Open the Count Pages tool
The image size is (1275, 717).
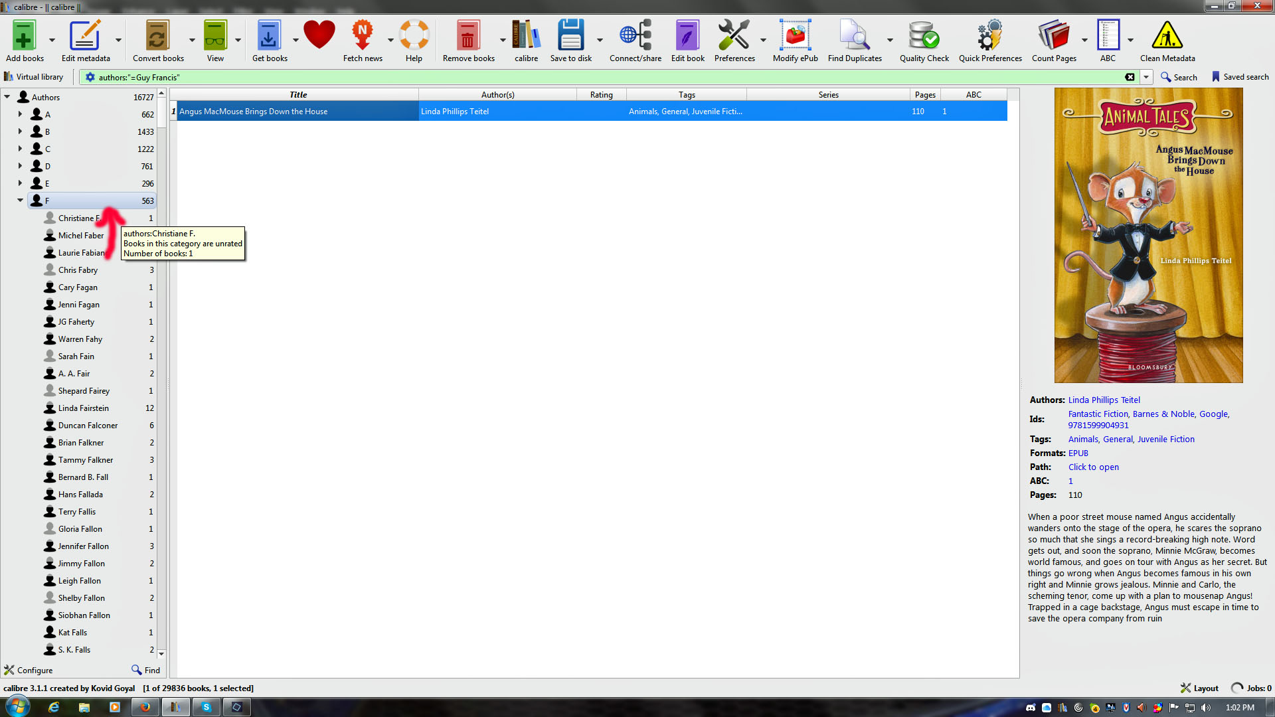[1053, 37]
